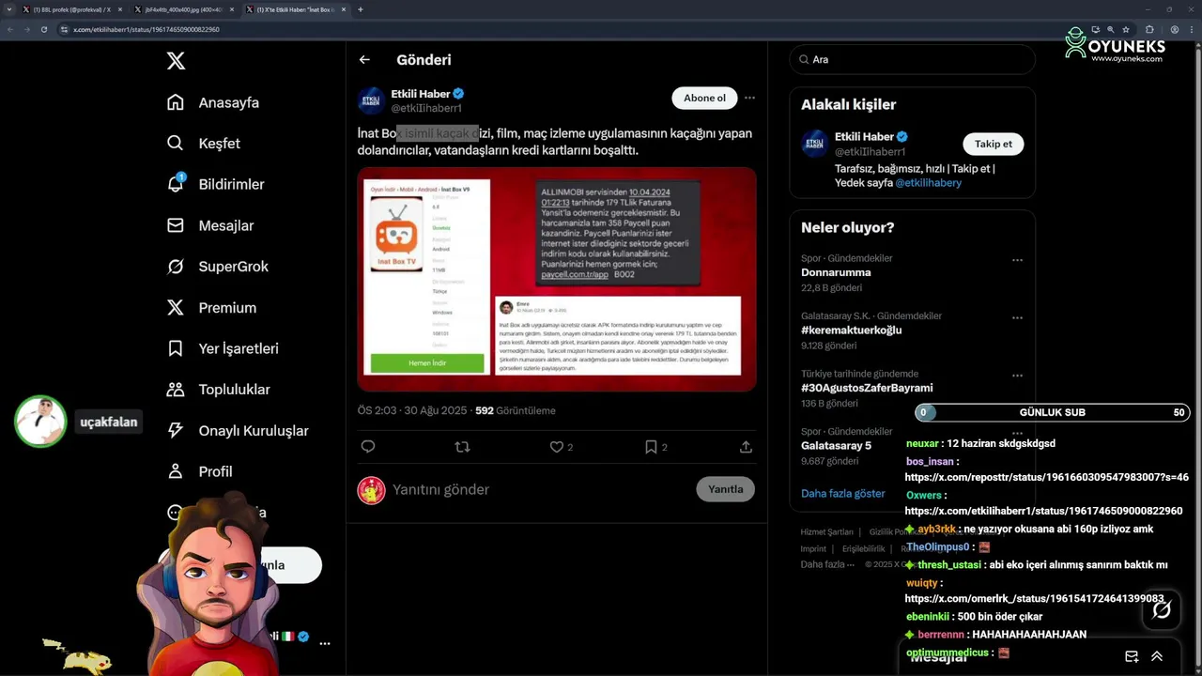Open three-dot menu on the post
This screenshot has width=1202, height=676.
(749, 98)
